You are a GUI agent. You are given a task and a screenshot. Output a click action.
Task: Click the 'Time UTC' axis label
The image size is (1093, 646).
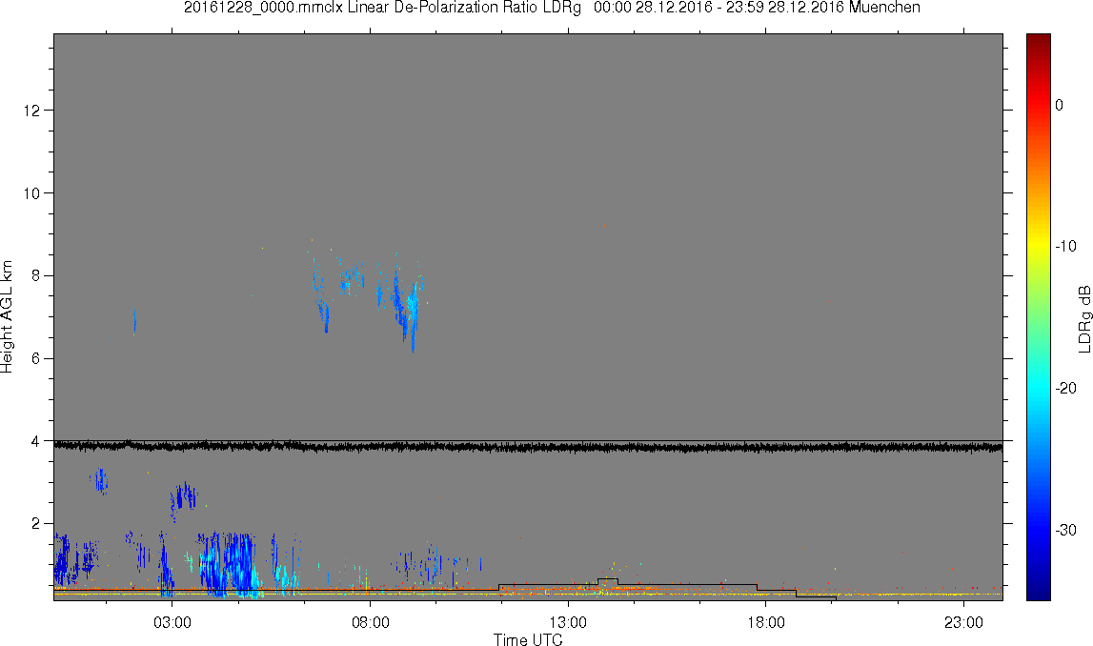(x=528, y=639)
